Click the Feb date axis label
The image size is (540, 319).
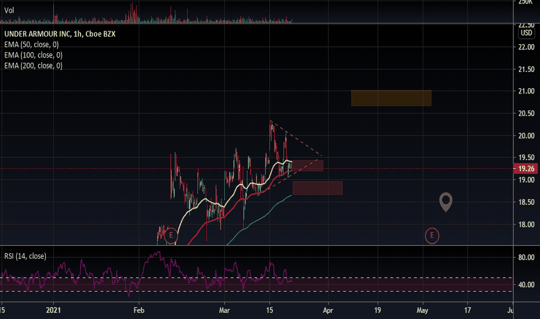[x=139, y=310]
